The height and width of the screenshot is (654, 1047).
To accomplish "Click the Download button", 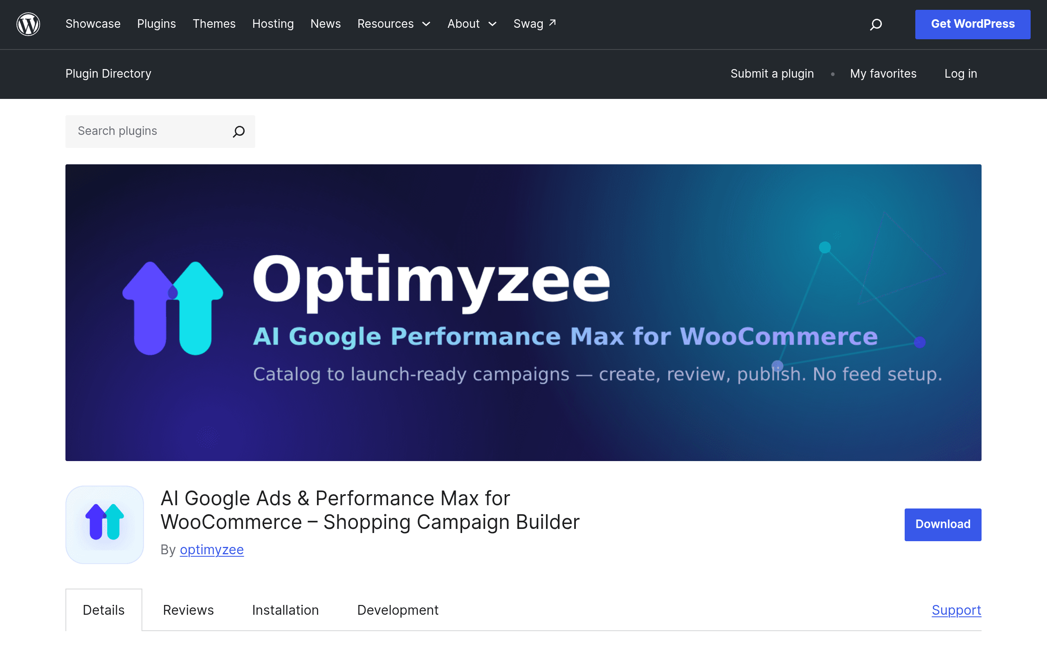I will click(x=943, y=524).
